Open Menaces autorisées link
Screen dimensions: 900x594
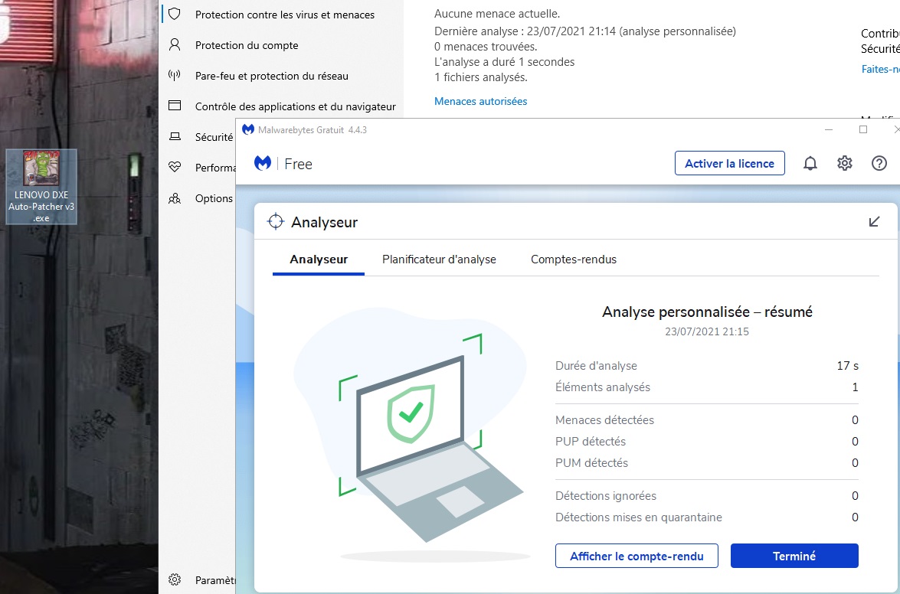[x=480, y=101]
